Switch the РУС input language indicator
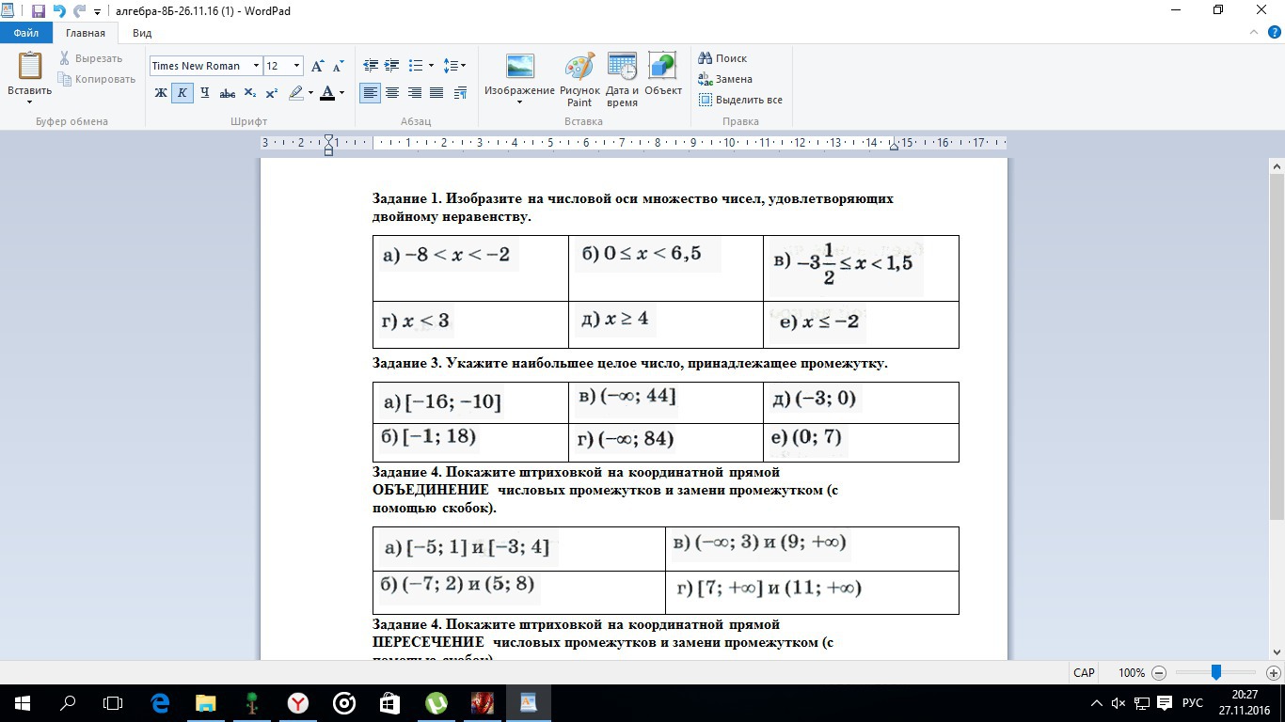Viewport: 1285px width, 722px height. (x=1192, y=702)
